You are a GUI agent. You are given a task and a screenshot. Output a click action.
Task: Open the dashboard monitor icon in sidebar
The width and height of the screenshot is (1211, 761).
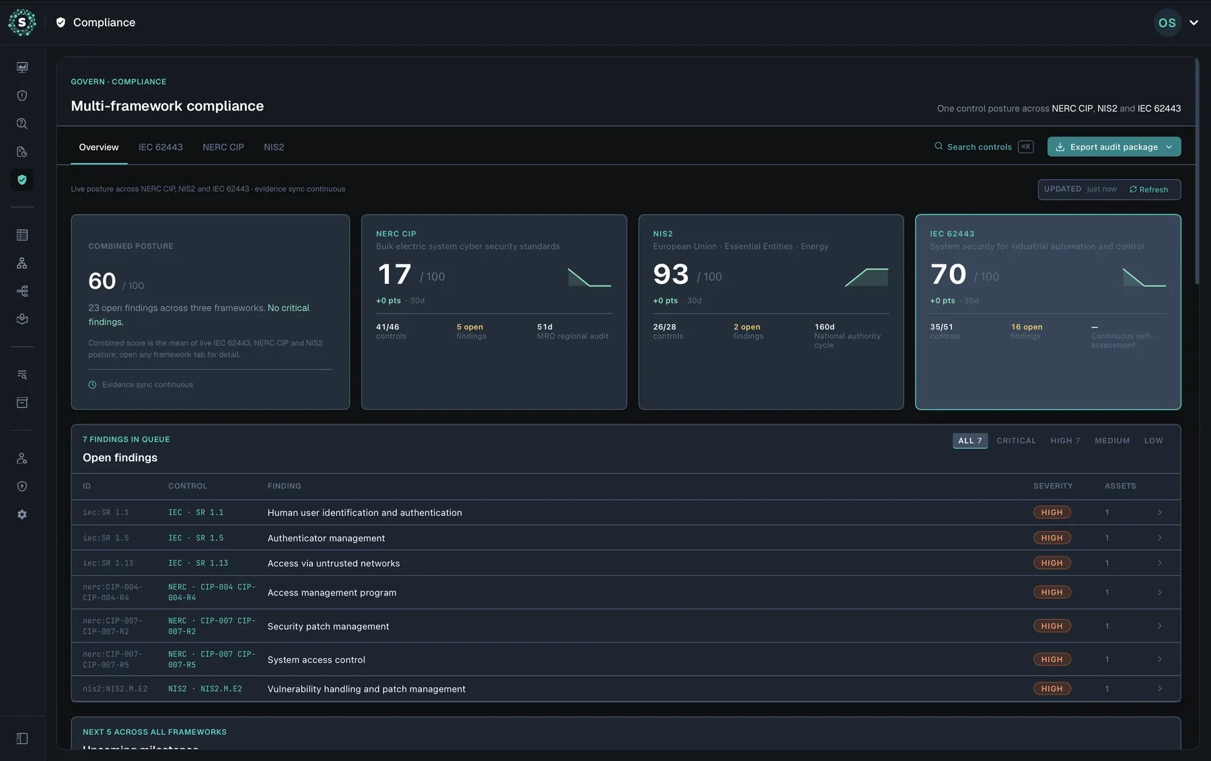point(22,67)
